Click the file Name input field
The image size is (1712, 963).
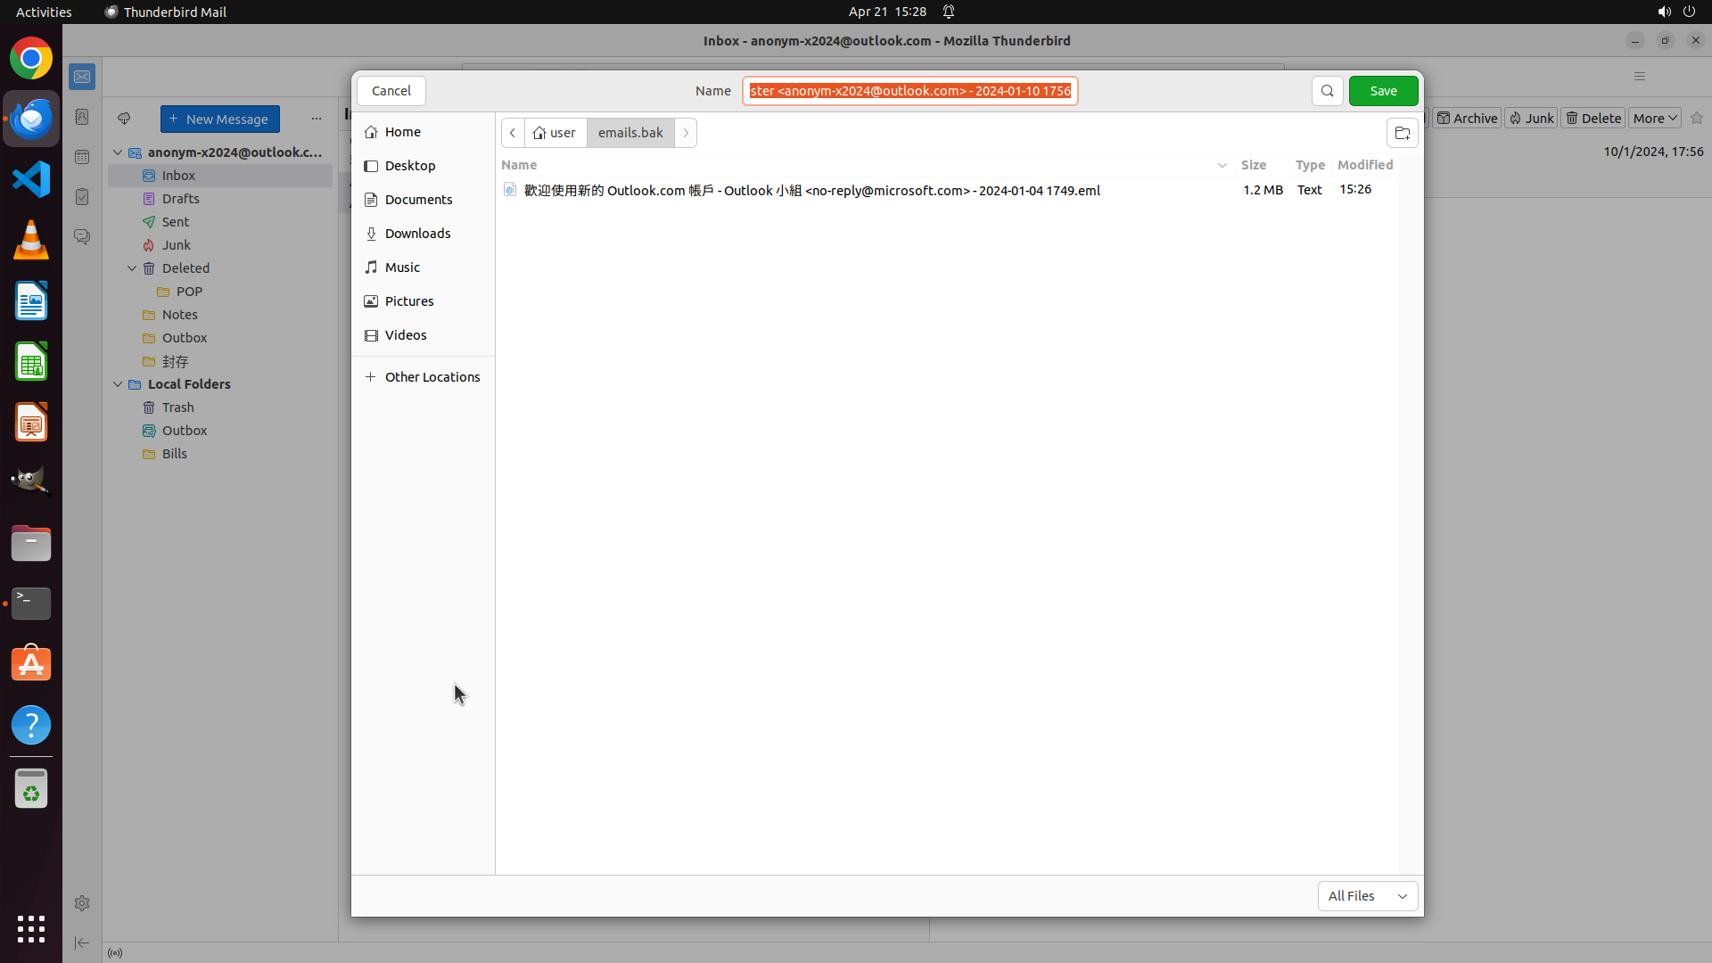[x=909, y=91]
